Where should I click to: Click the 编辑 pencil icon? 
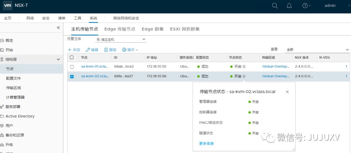[88, 50]
